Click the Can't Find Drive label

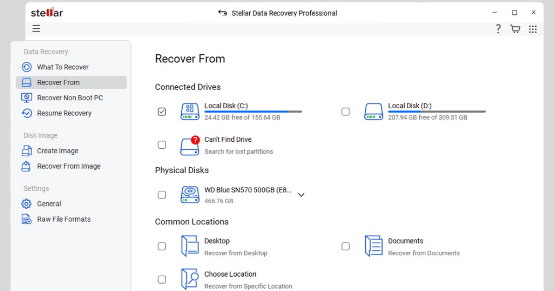228,139
